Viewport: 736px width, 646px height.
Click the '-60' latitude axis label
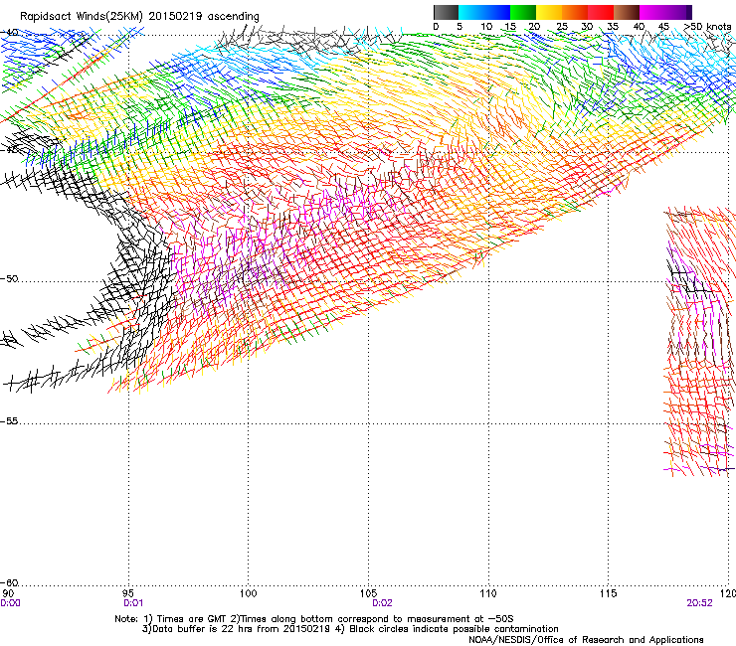(x=9, y=583)
